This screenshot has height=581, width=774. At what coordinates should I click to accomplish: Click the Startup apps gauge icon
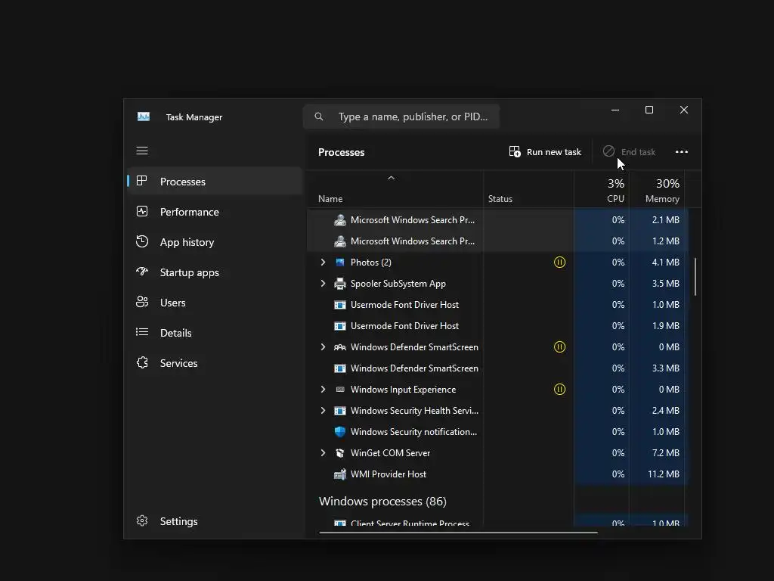pyautogui.click(x=142, y=272)
